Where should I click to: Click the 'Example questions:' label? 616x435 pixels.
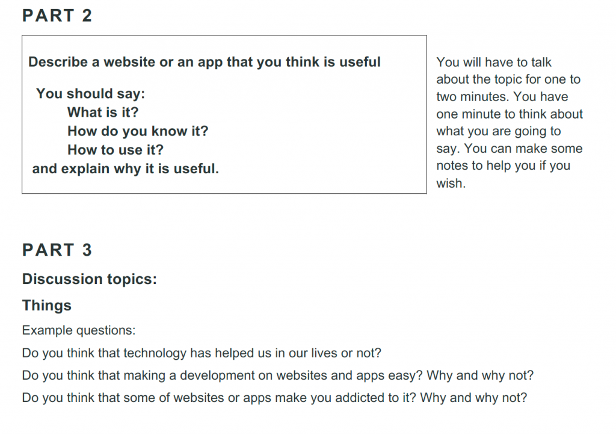[x=79, y=330]
